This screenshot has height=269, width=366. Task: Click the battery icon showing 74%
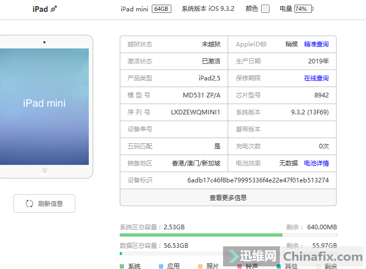tap(304, 9)
